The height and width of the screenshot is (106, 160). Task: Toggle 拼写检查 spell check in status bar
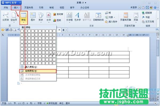click(x=52, y=103)
